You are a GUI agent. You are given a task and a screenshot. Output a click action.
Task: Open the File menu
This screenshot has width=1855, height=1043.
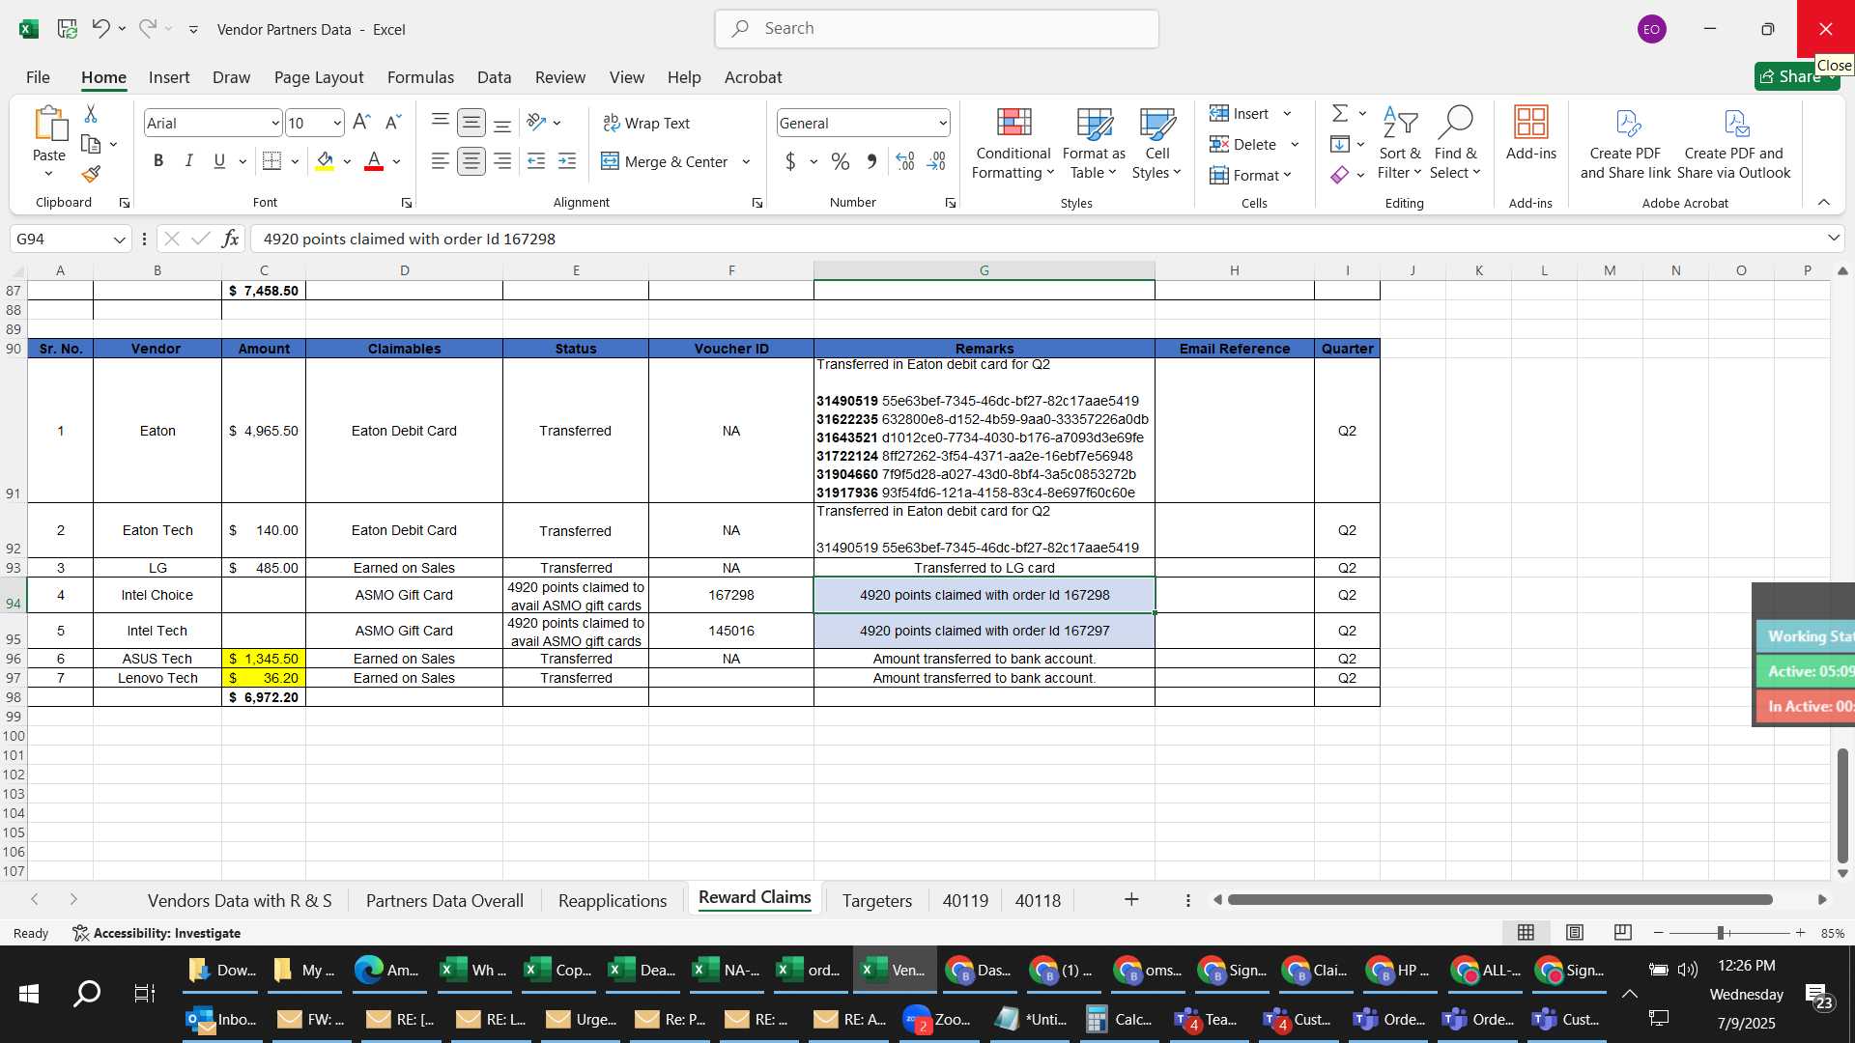tap(38, 77)
